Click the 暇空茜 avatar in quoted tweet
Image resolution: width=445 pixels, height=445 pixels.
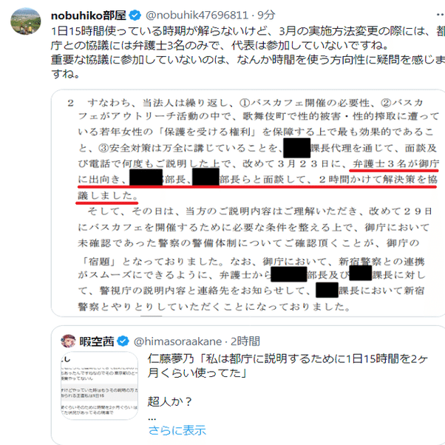(x=69, y=341)
